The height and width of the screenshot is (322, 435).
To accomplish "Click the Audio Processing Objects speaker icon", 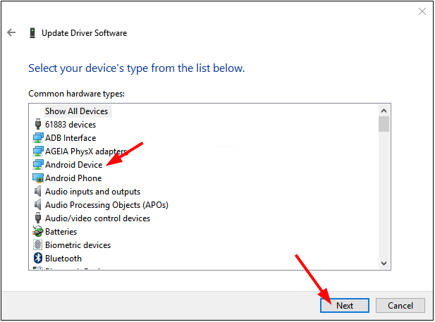I will 38,204.
